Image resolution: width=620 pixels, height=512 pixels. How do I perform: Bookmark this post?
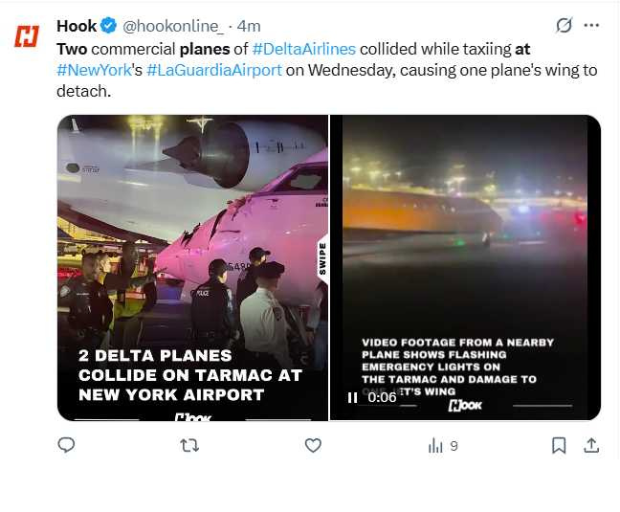[559, 445]
